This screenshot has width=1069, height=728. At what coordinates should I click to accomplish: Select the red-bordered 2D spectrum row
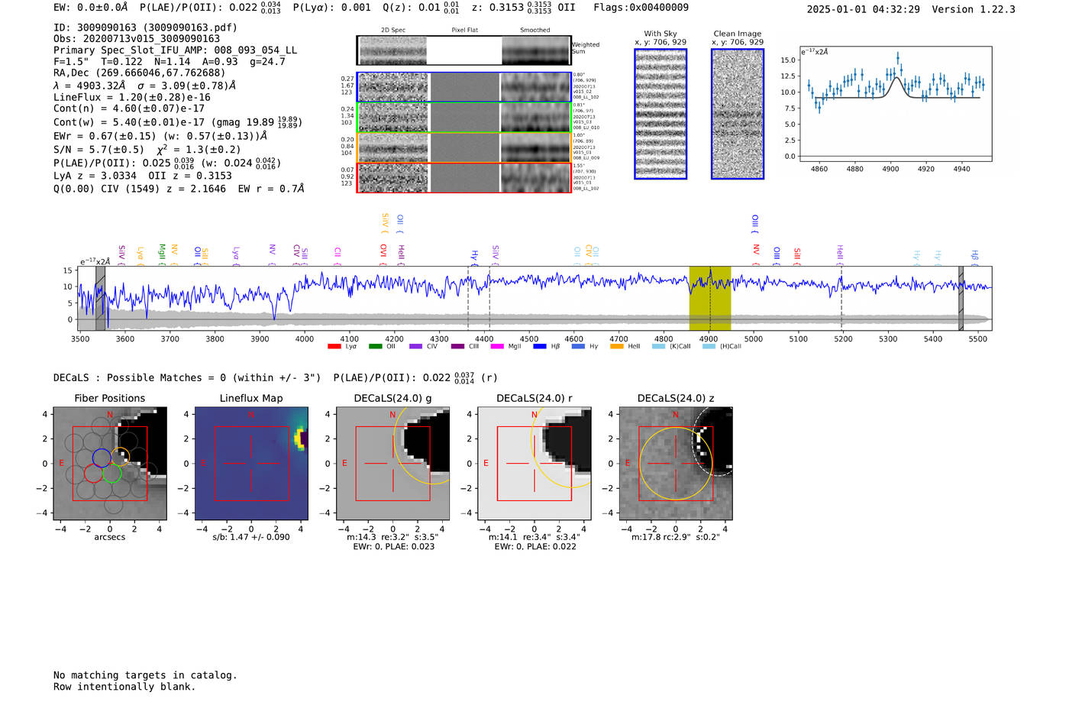[x=464, y=178]
